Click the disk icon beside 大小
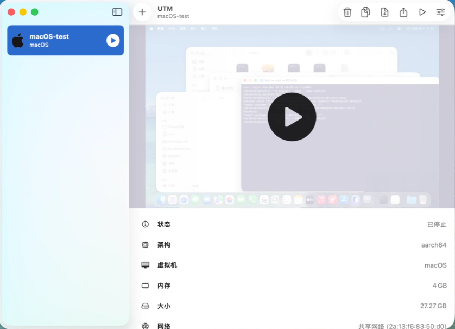 coord(144,306)
